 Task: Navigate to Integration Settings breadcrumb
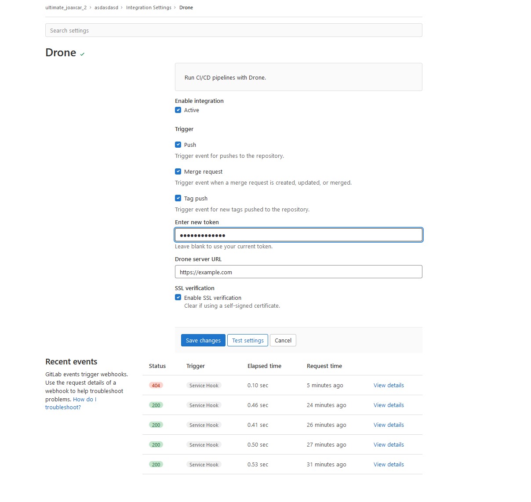pos(149,7)
